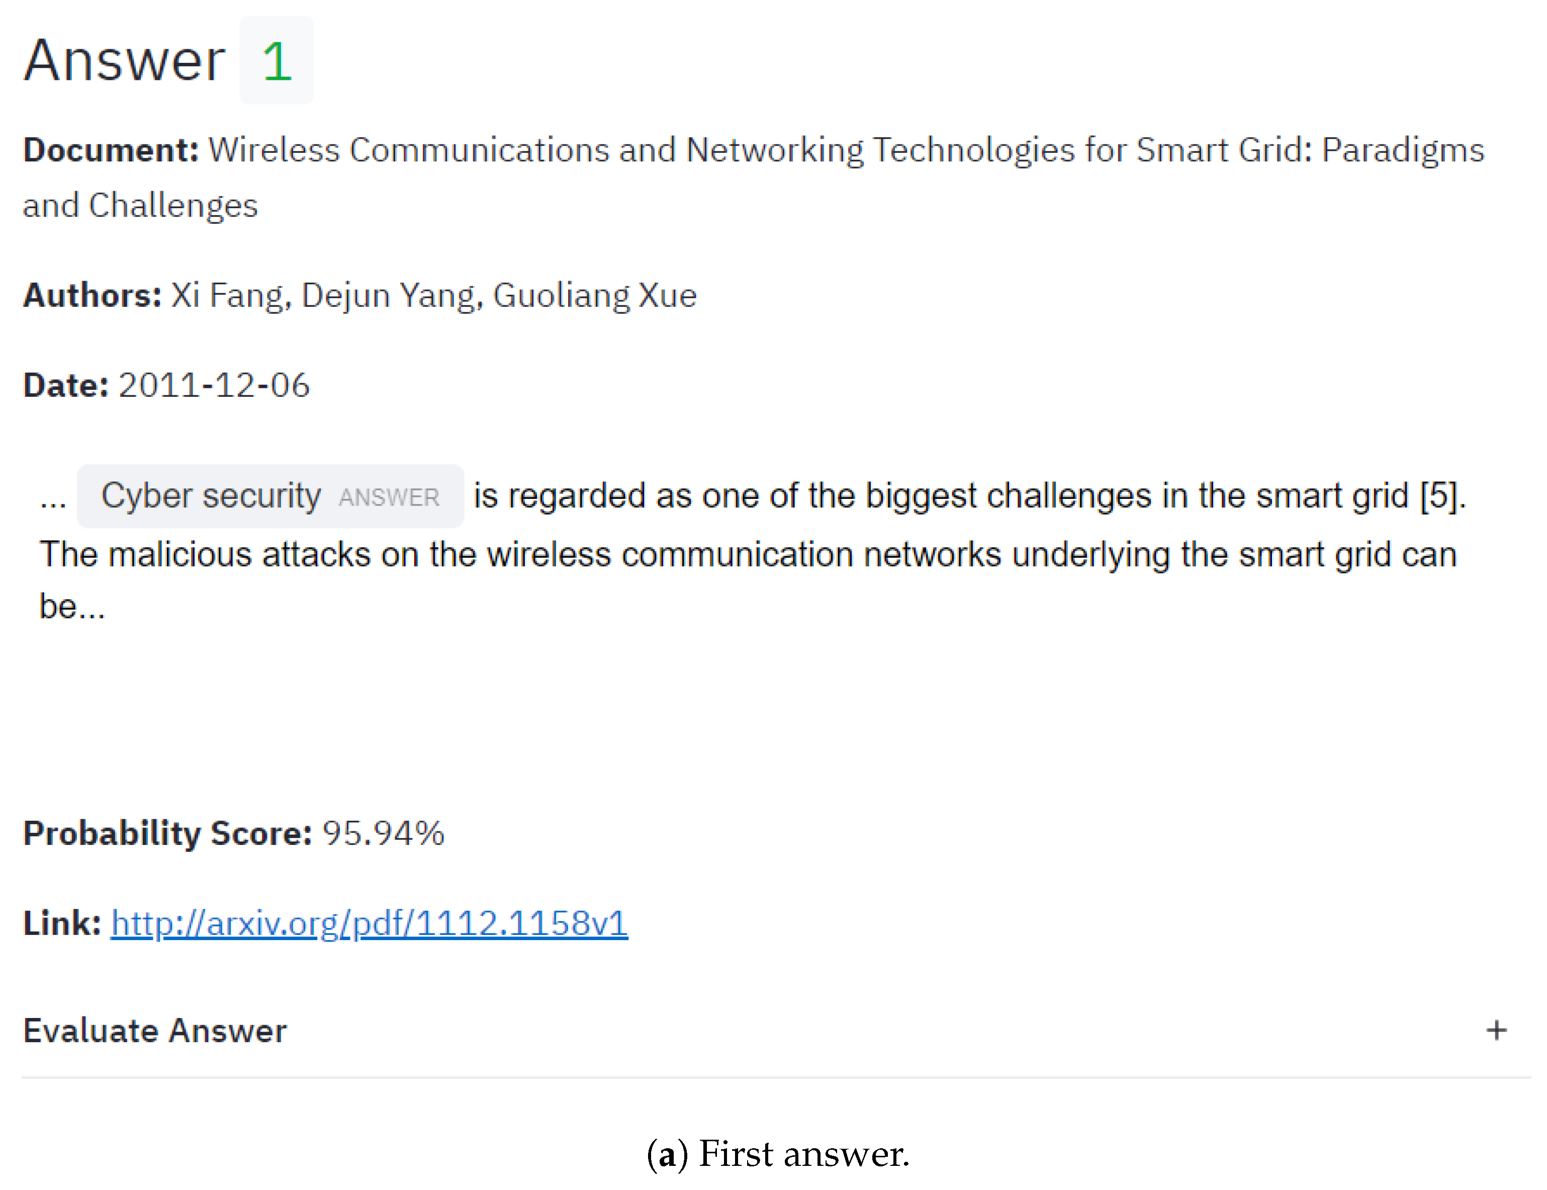Click the citation reference [5]
Screen dimensions: 1547x1190
[1441, 496]
